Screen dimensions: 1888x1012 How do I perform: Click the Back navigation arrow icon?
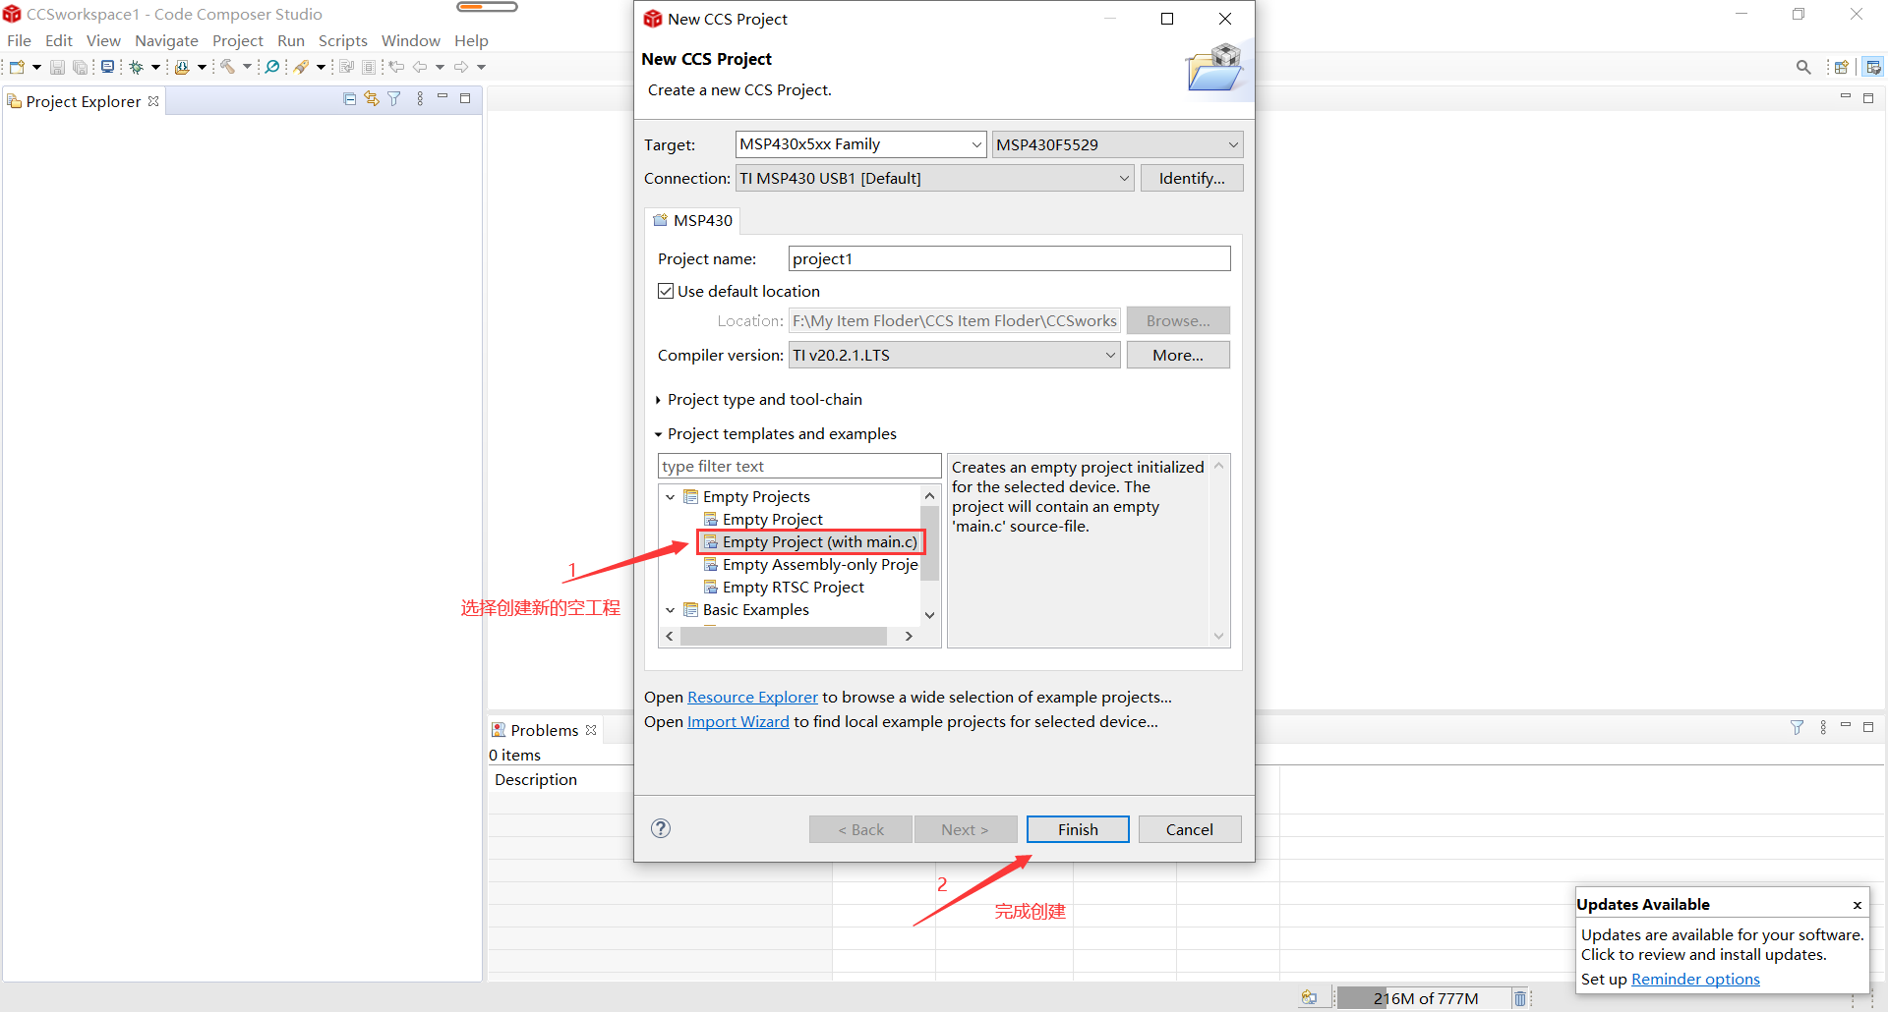[420, 67]
